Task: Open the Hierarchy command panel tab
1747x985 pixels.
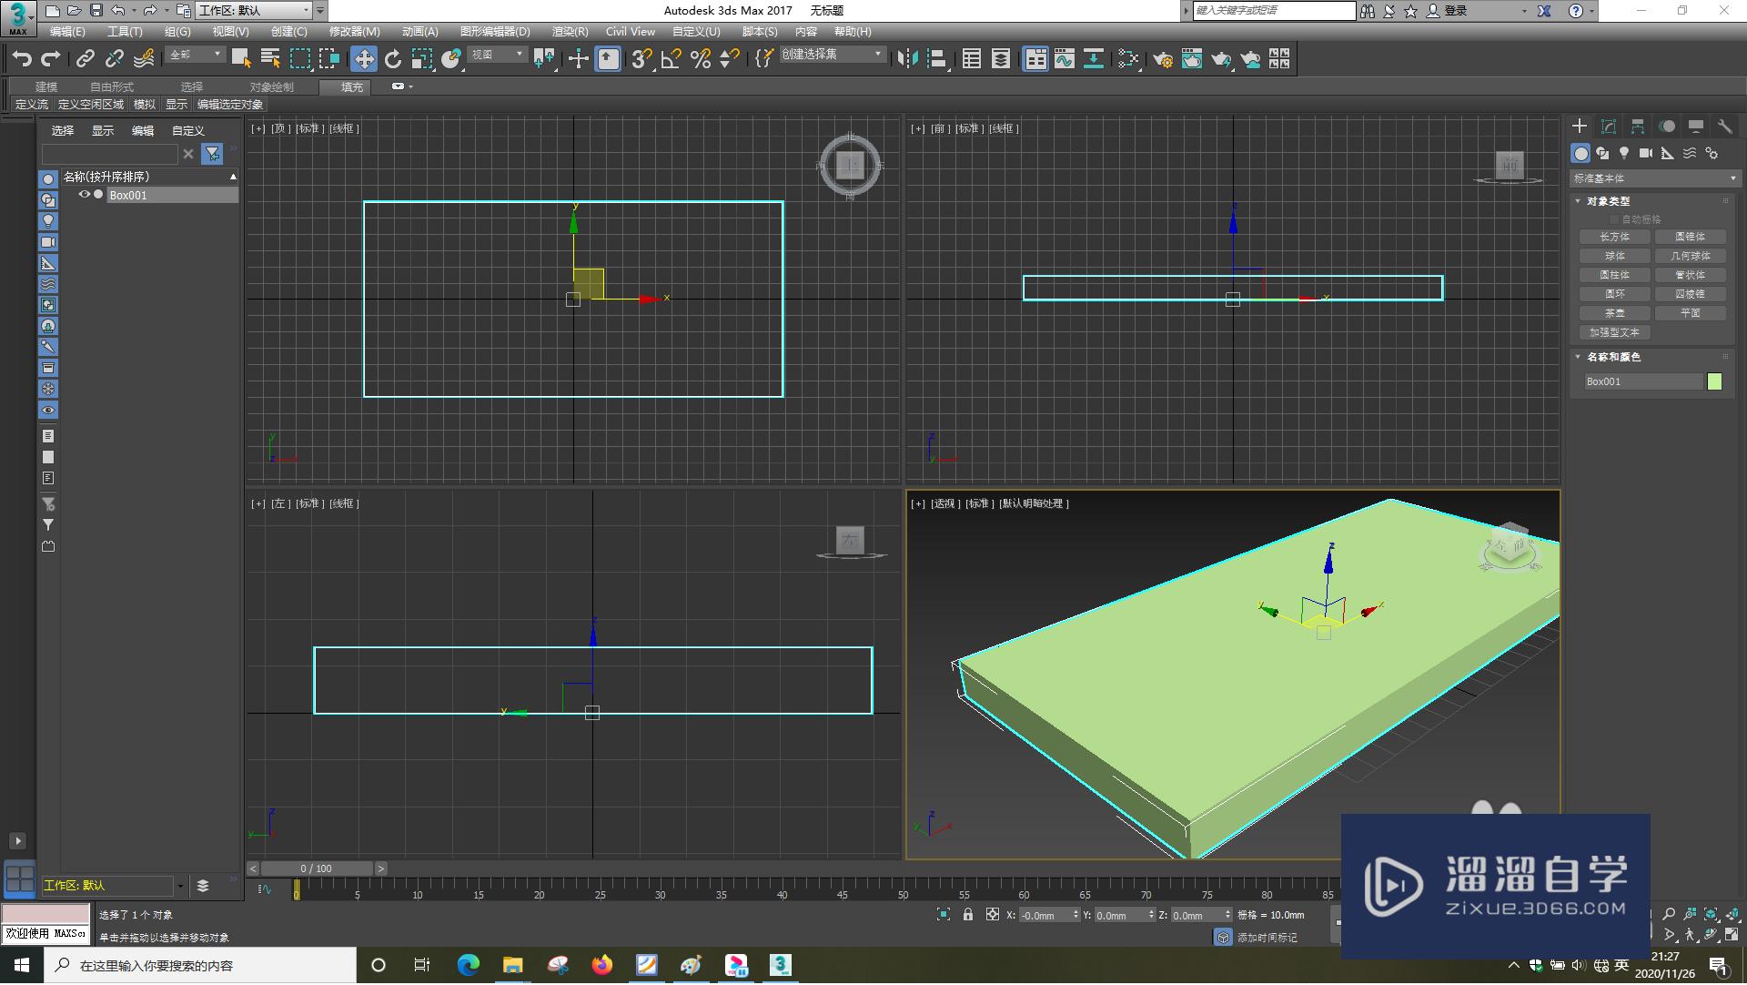Action: pos(1638,127)
